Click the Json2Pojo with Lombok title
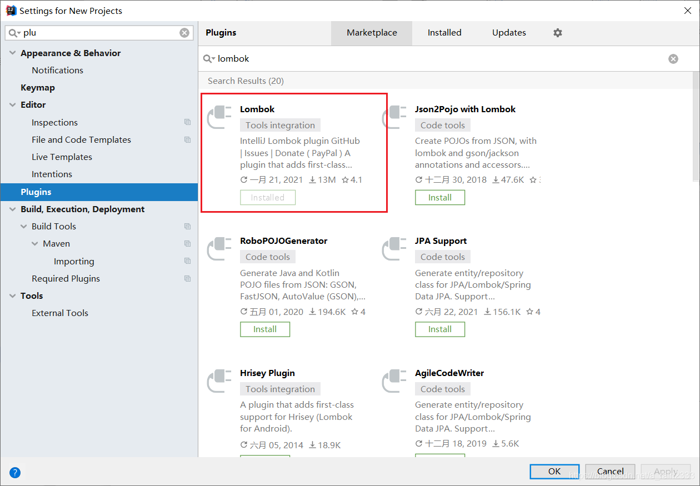The width and height of the screenshot is (700, 486). (465, 109)
